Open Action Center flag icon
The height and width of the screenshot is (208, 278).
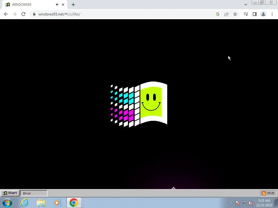(x=238, y=203)
